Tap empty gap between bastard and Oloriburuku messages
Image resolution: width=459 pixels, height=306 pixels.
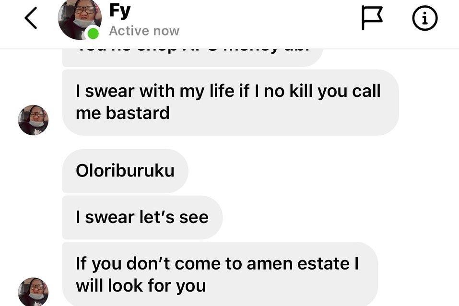point(230,142)
